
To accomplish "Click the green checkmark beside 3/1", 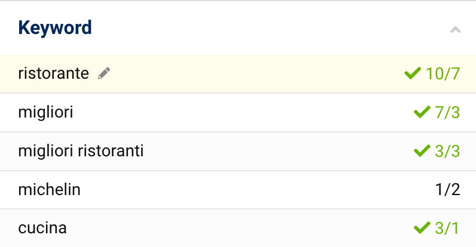I will (422, 228).
